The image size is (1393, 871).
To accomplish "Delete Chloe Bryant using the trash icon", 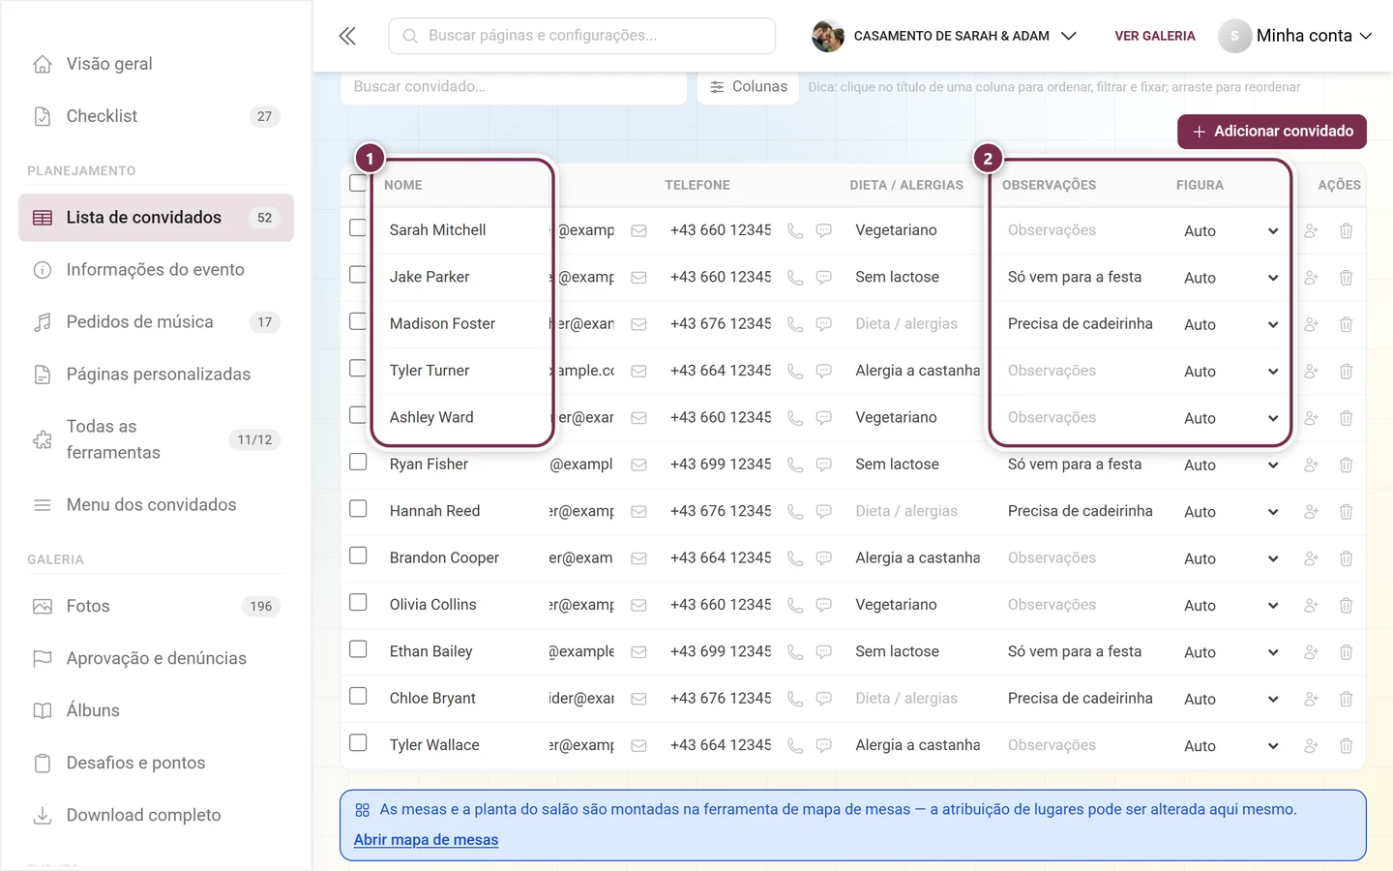I will [x=1346, y=699].
